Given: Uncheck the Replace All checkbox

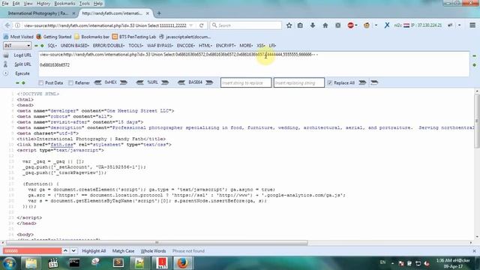Looking at the screenshot, I should point(330,83).
